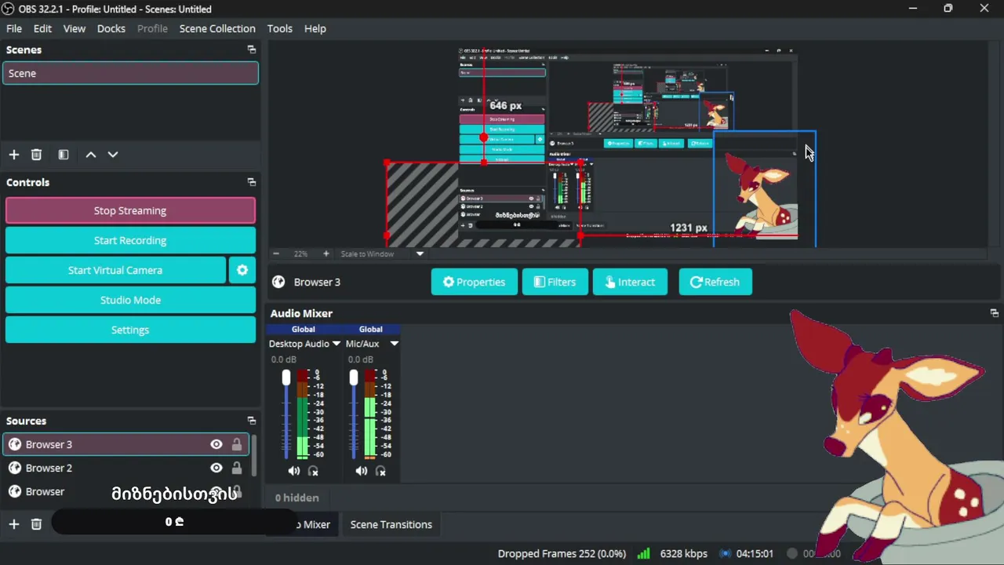Move the scene up with the arrow icon
The height and width of the screenshot is (565, 1004).
point(91,155)
